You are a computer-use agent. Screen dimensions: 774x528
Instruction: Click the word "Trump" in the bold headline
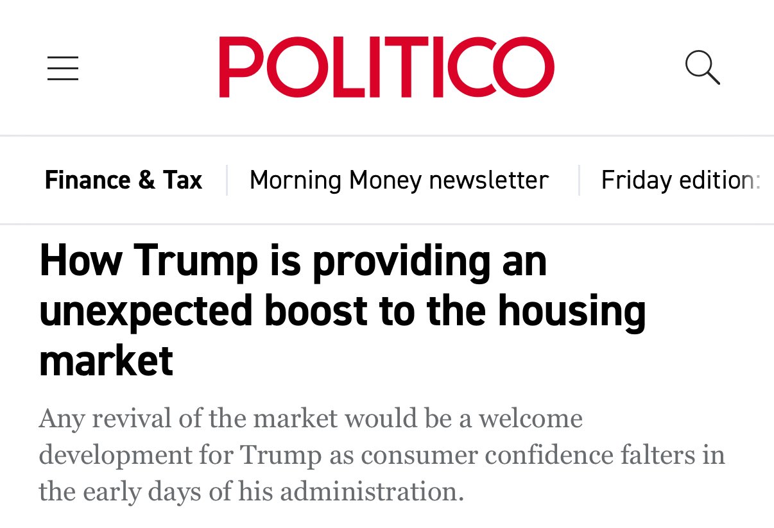pos(196,261)
